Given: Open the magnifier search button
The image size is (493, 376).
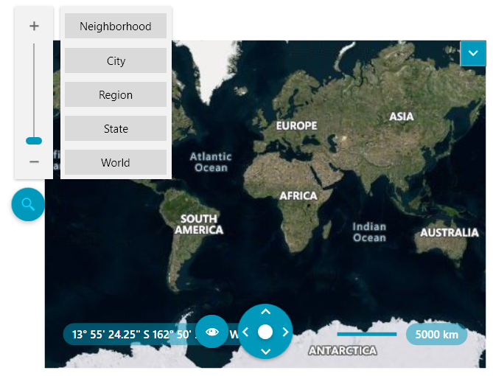Looking at the screenshot, I should coord(28,204).
